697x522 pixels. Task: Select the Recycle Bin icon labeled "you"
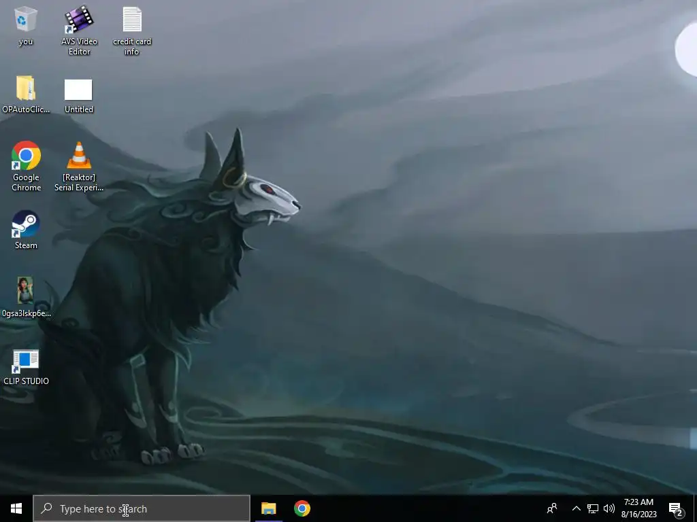coord(25,26)
